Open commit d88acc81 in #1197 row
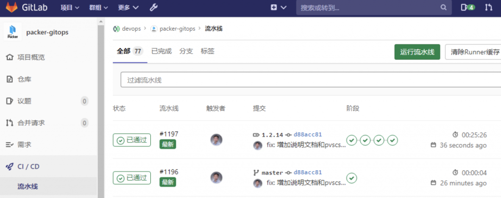 [x=308, y=135]
